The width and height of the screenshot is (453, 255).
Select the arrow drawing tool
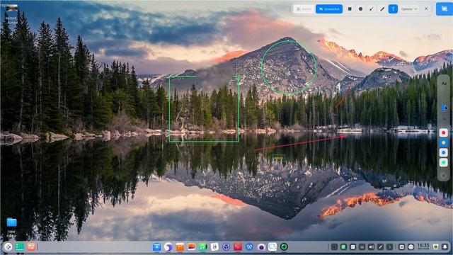[371, 9]
